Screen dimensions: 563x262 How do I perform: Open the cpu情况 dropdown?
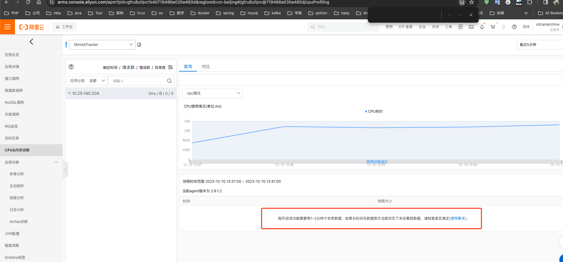(x=212, y=93)
